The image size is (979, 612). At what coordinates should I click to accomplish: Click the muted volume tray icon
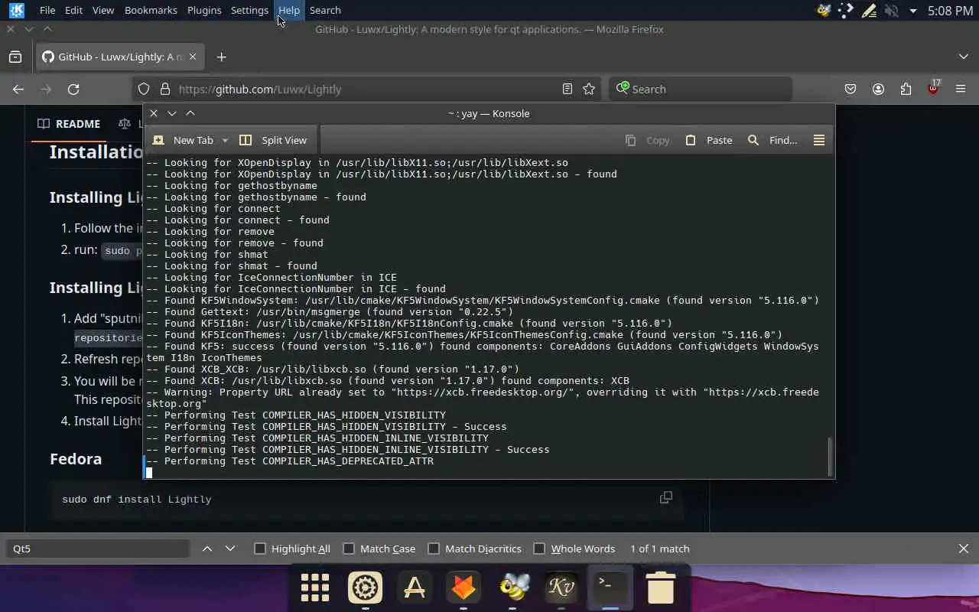pos(891,11)
